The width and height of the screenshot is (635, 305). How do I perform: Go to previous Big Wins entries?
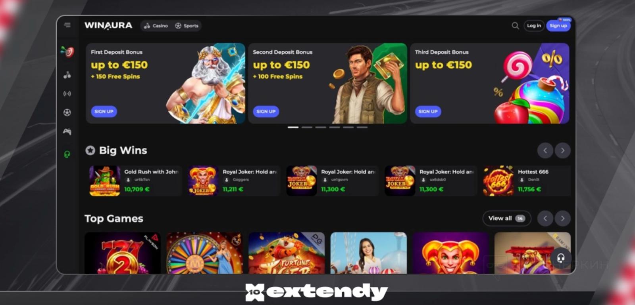click(x=545, y=151)
